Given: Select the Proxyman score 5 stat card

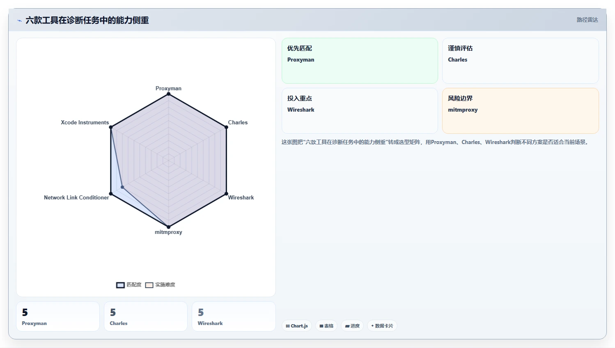Looking at the screenshot, I should [58, 316].
